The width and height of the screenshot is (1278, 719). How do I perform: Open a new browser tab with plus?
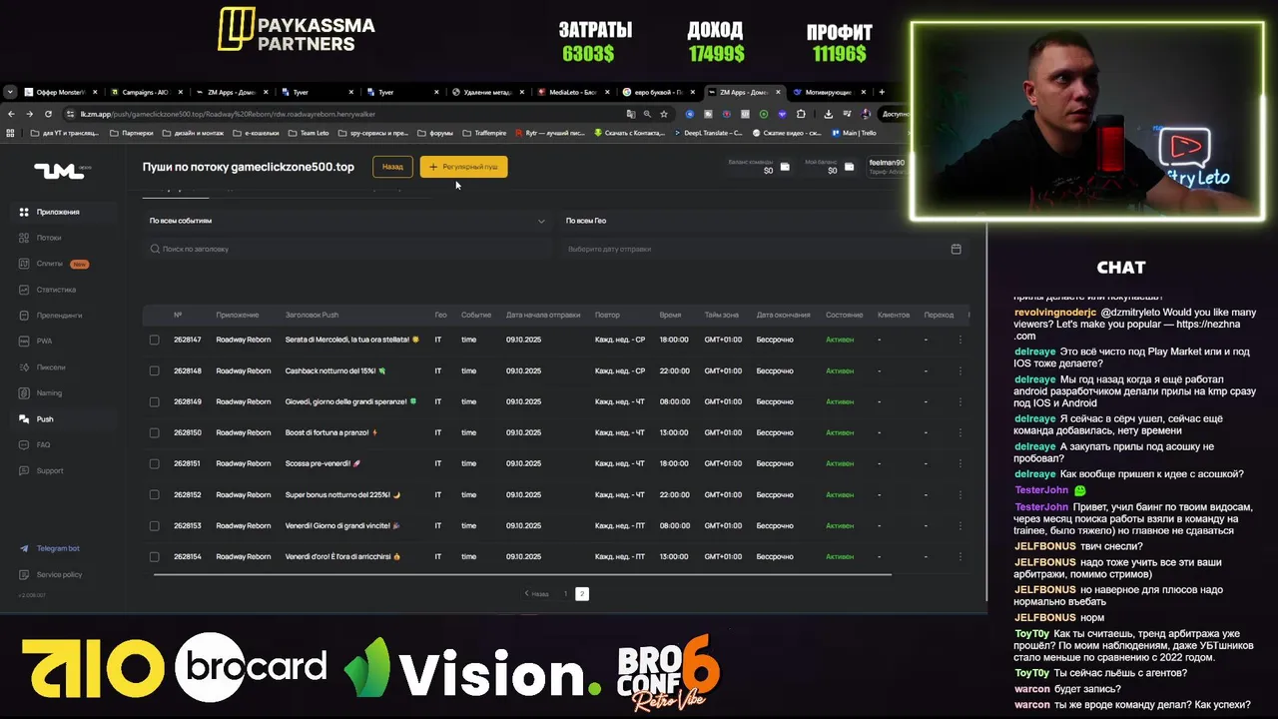[x=882, y=92]
